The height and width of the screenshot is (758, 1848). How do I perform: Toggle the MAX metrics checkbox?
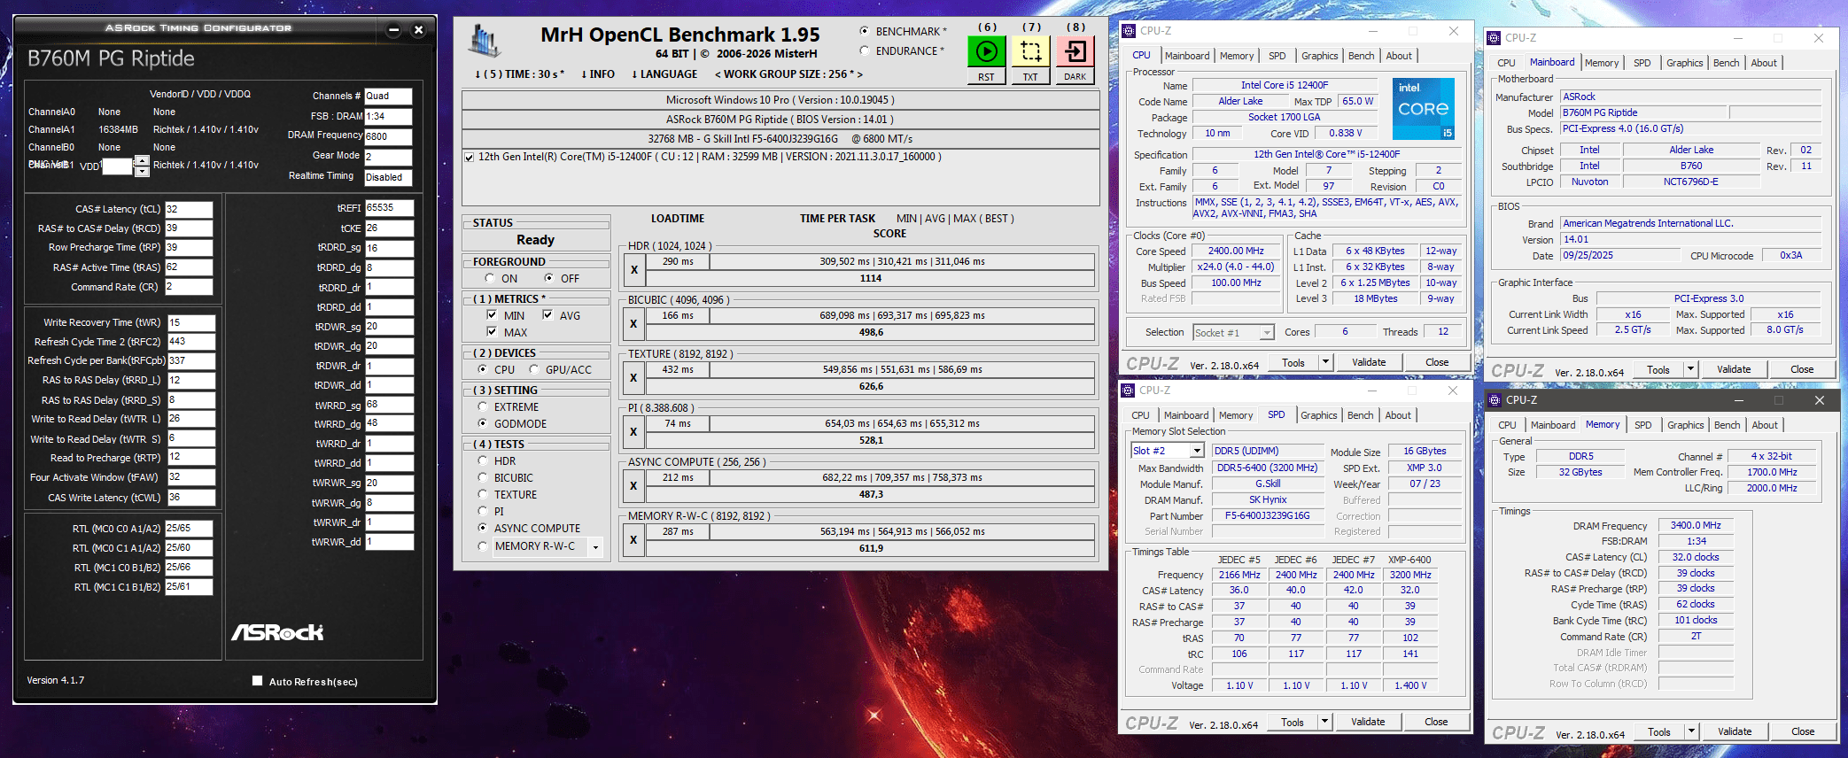point(492,332)
